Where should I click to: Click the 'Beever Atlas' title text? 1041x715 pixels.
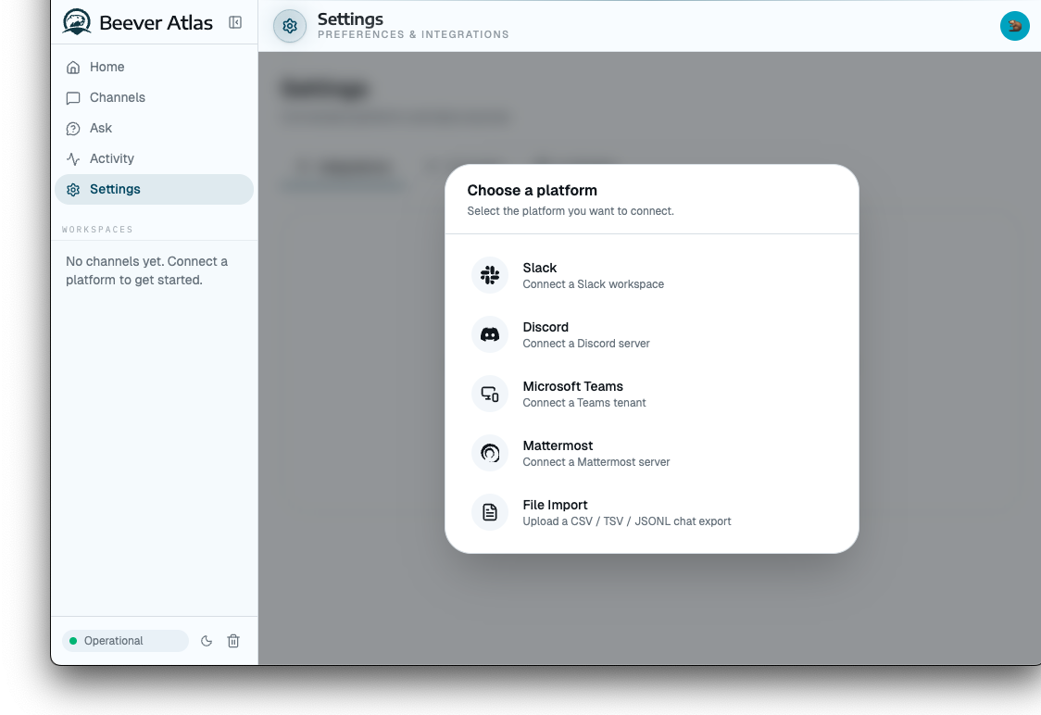pos(156,22)
